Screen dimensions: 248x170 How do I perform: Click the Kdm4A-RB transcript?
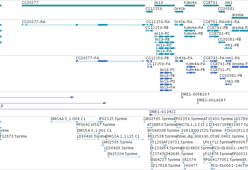tap(189, 37)
